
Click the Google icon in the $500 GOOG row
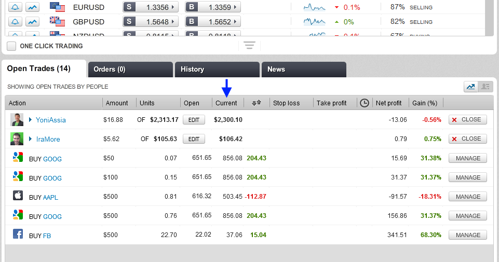click(x=18, y=215)
